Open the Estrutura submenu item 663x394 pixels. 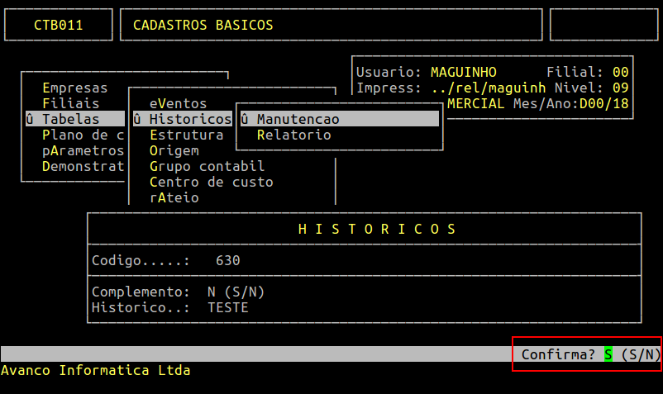186,135
